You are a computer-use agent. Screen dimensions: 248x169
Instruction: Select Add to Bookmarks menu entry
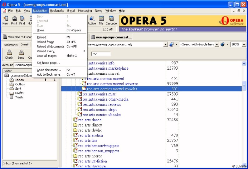[60, 74]
